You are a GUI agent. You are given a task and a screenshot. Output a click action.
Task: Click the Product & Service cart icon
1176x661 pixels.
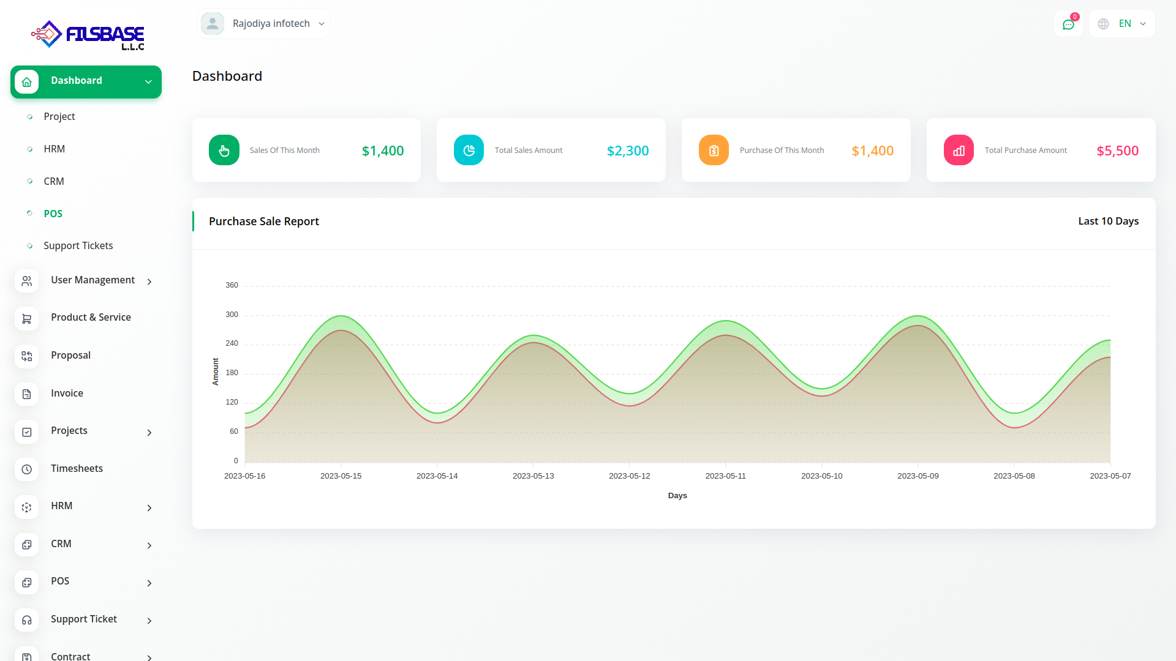[27, 319]
